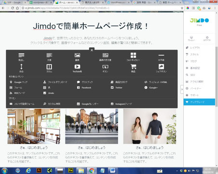Image resolution: width=218 pixels, height=174 pixels.
Task: Click Logout (ログアウト) in Jimdo sidebar
Action: (207, 39)
